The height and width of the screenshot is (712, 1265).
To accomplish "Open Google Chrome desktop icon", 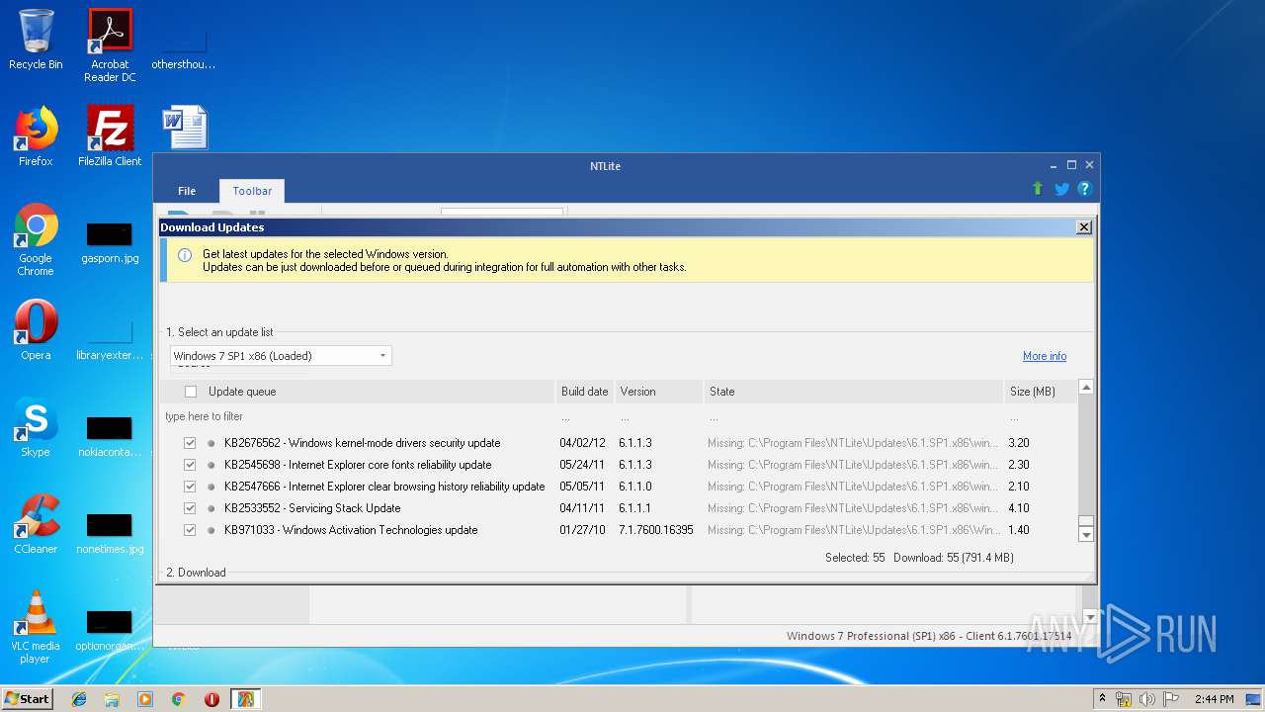I will tap(36, 239).
